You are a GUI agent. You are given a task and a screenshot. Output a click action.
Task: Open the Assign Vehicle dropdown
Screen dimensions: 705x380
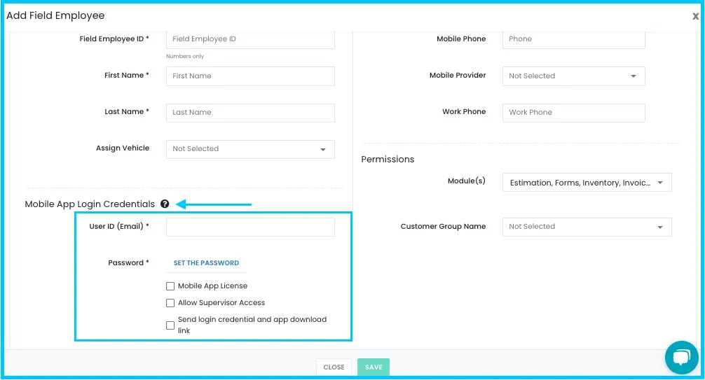pos(250,149)
